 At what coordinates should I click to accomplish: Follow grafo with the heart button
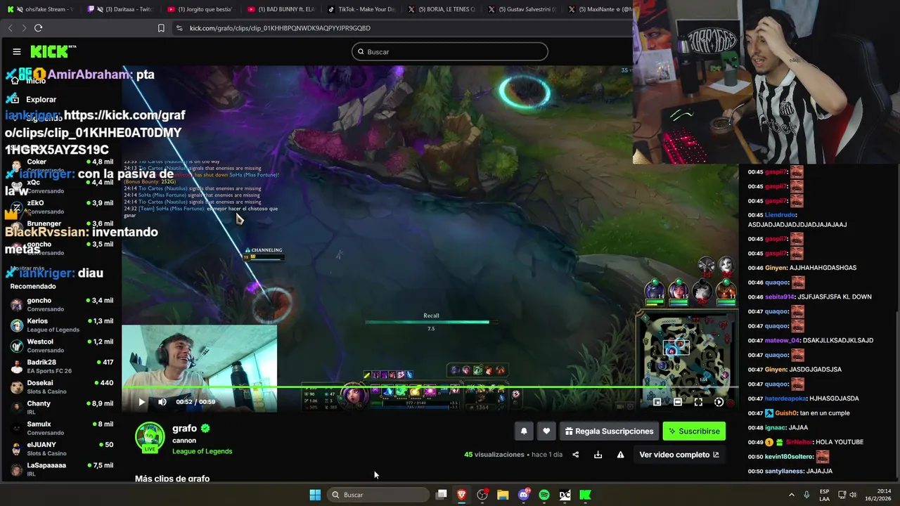point(546,432)
